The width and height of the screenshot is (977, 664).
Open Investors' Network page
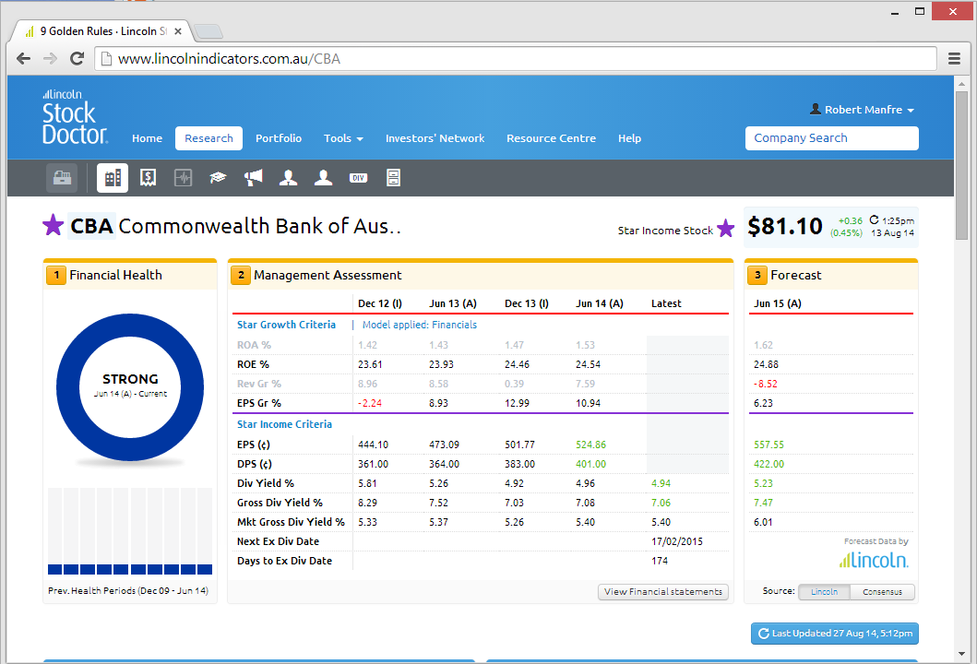[x=435, y=138]
